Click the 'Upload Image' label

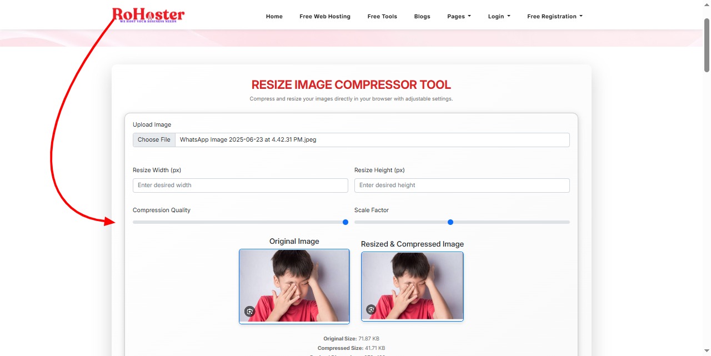(152, 125)
